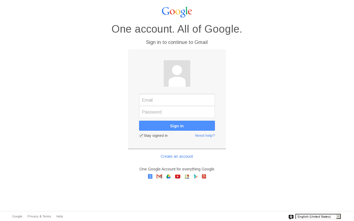This screenshot has height=221, width=354.
Task: Open the Help footer link
Action: [x=60, y=216]
